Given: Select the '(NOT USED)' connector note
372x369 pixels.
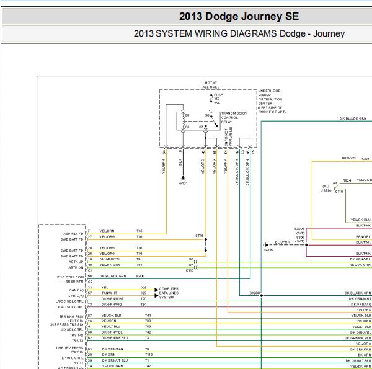Looking at the screenshot, I should pos(326,189).
